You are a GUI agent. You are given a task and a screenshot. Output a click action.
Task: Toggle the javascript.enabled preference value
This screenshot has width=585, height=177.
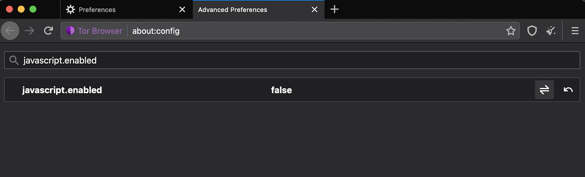coord(544,90)
